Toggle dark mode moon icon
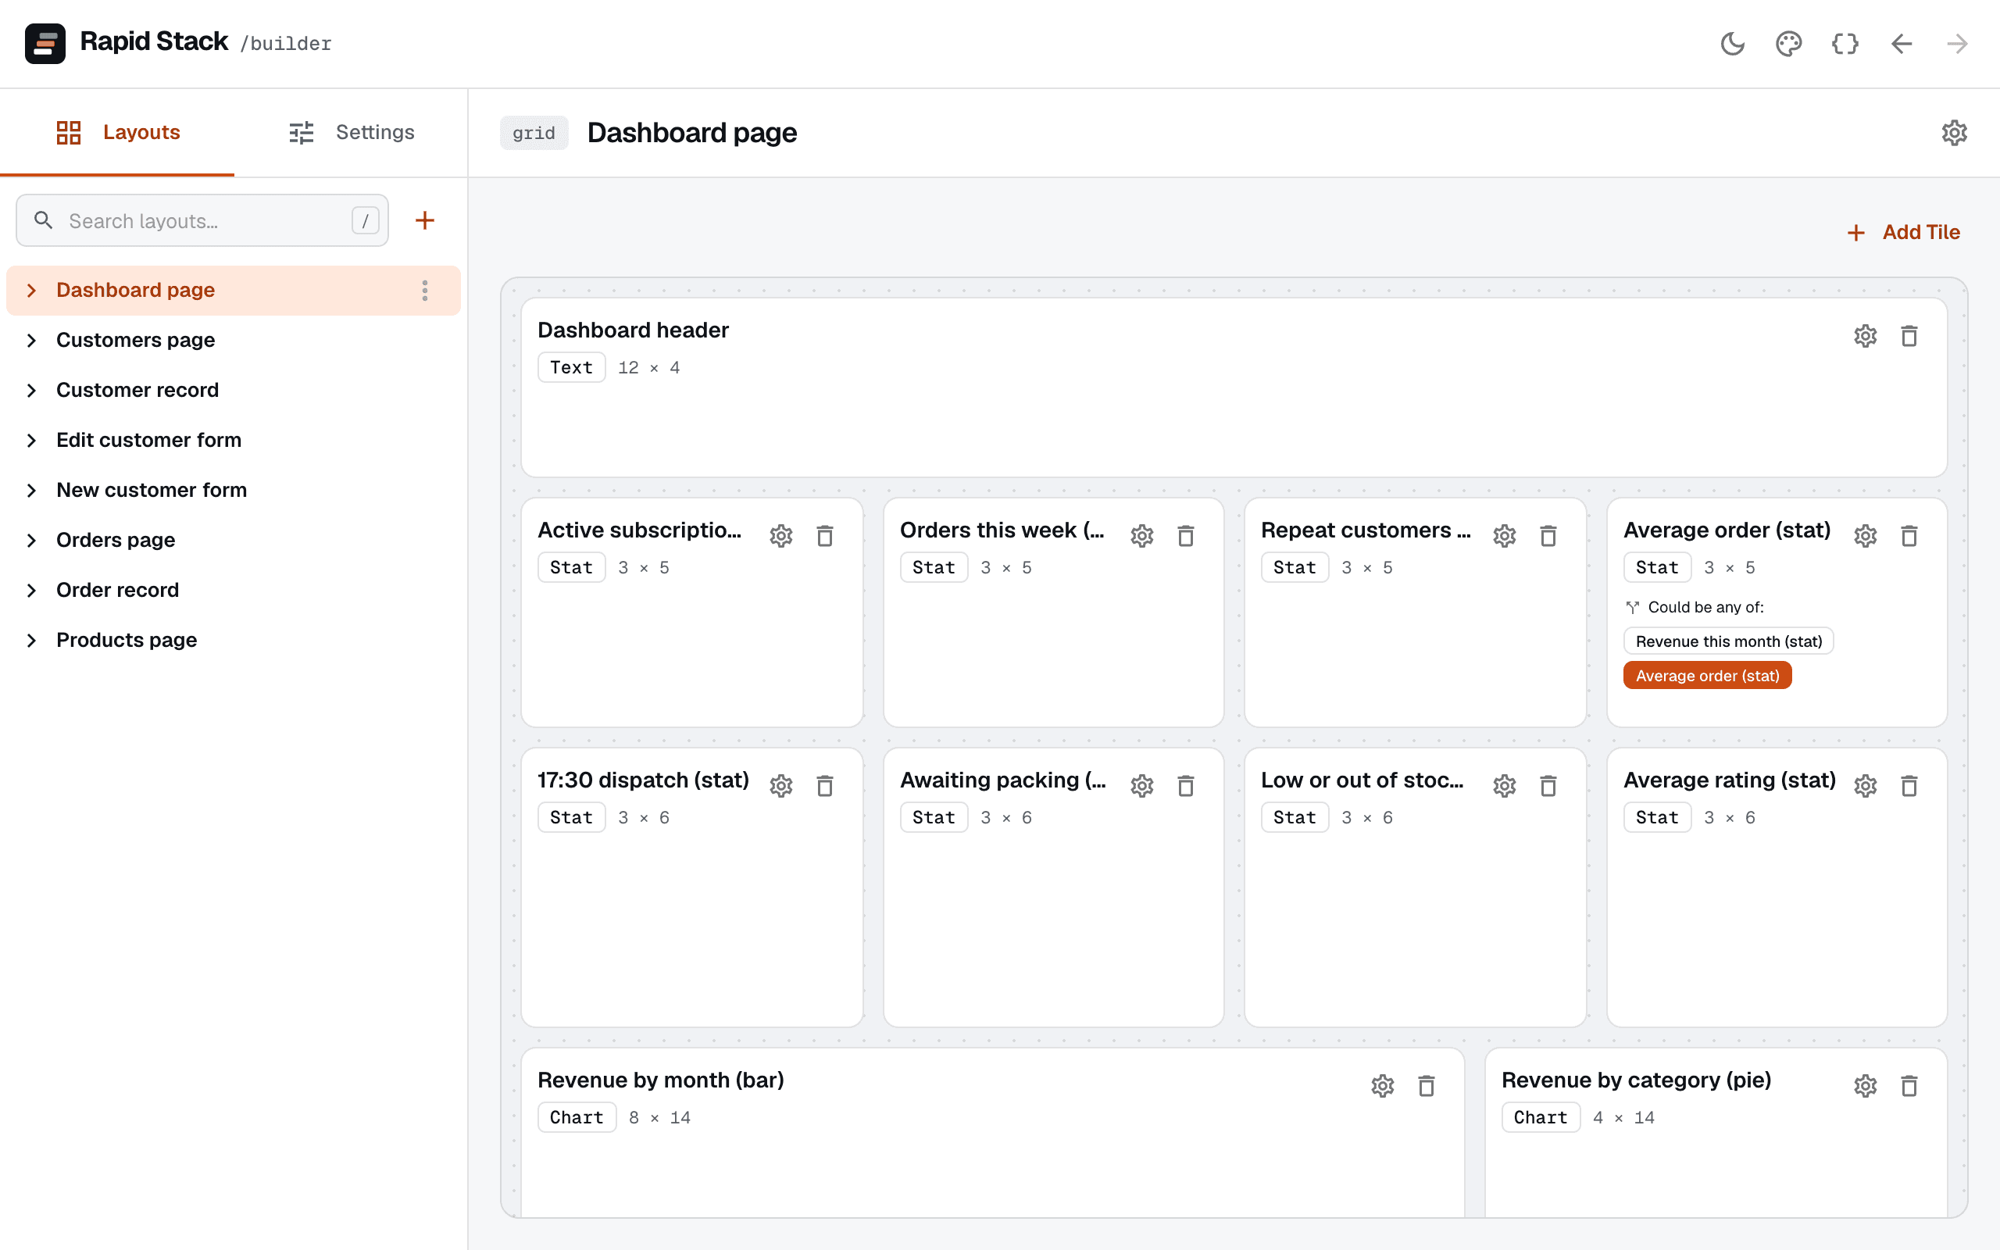This screenshot has height=1250, width=2000. [1732, 44]
